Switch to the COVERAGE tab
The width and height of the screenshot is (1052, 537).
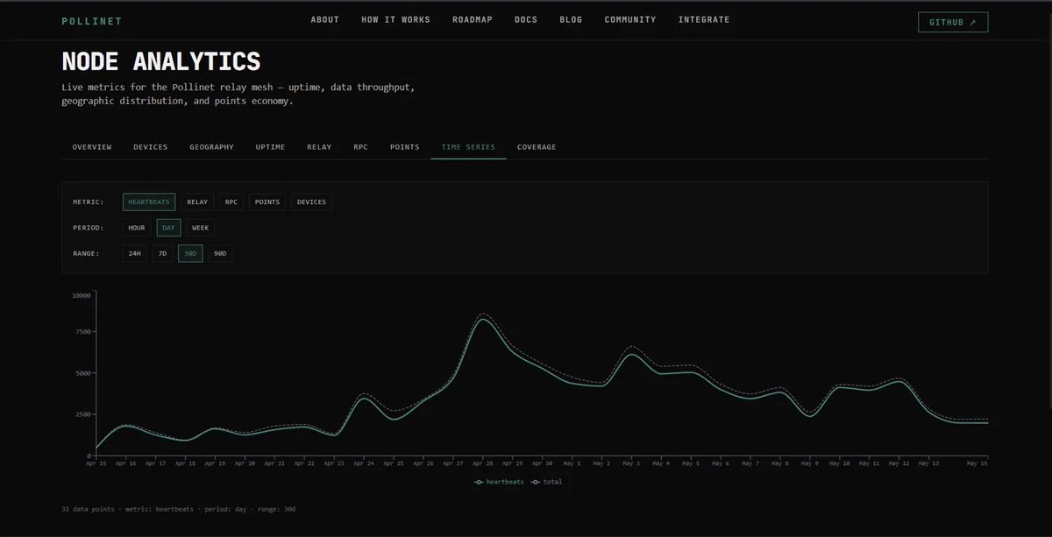537,147
